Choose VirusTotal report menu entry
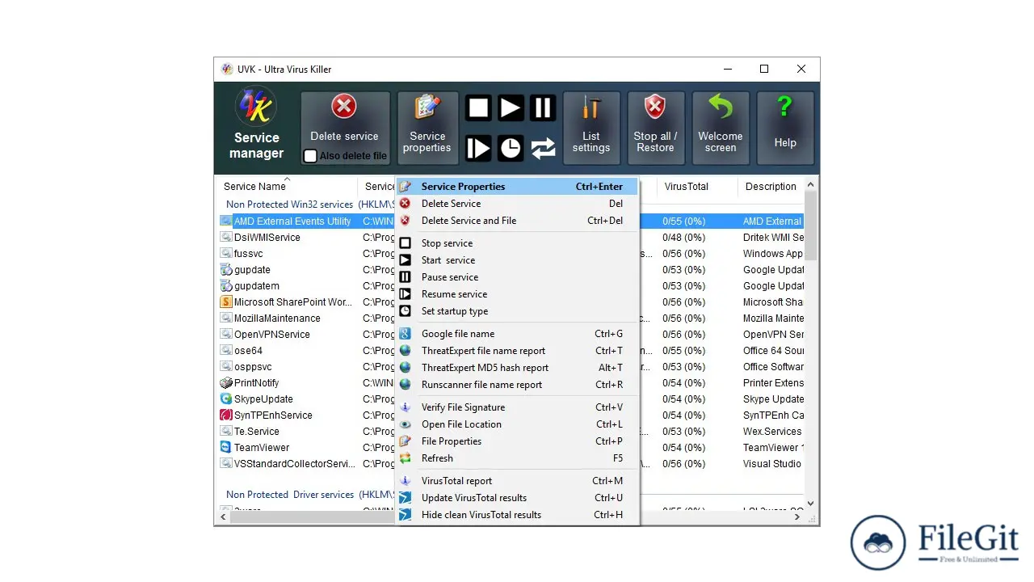 (517, 481)
